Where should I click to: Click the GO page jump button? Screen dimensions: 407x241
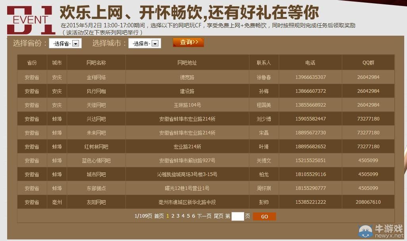coord(264,216)
